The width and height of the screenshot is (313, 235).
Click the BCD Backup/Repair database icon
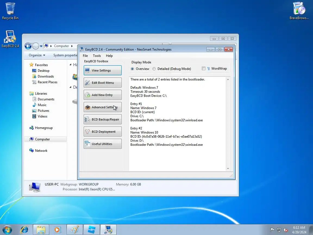point(87,119)
